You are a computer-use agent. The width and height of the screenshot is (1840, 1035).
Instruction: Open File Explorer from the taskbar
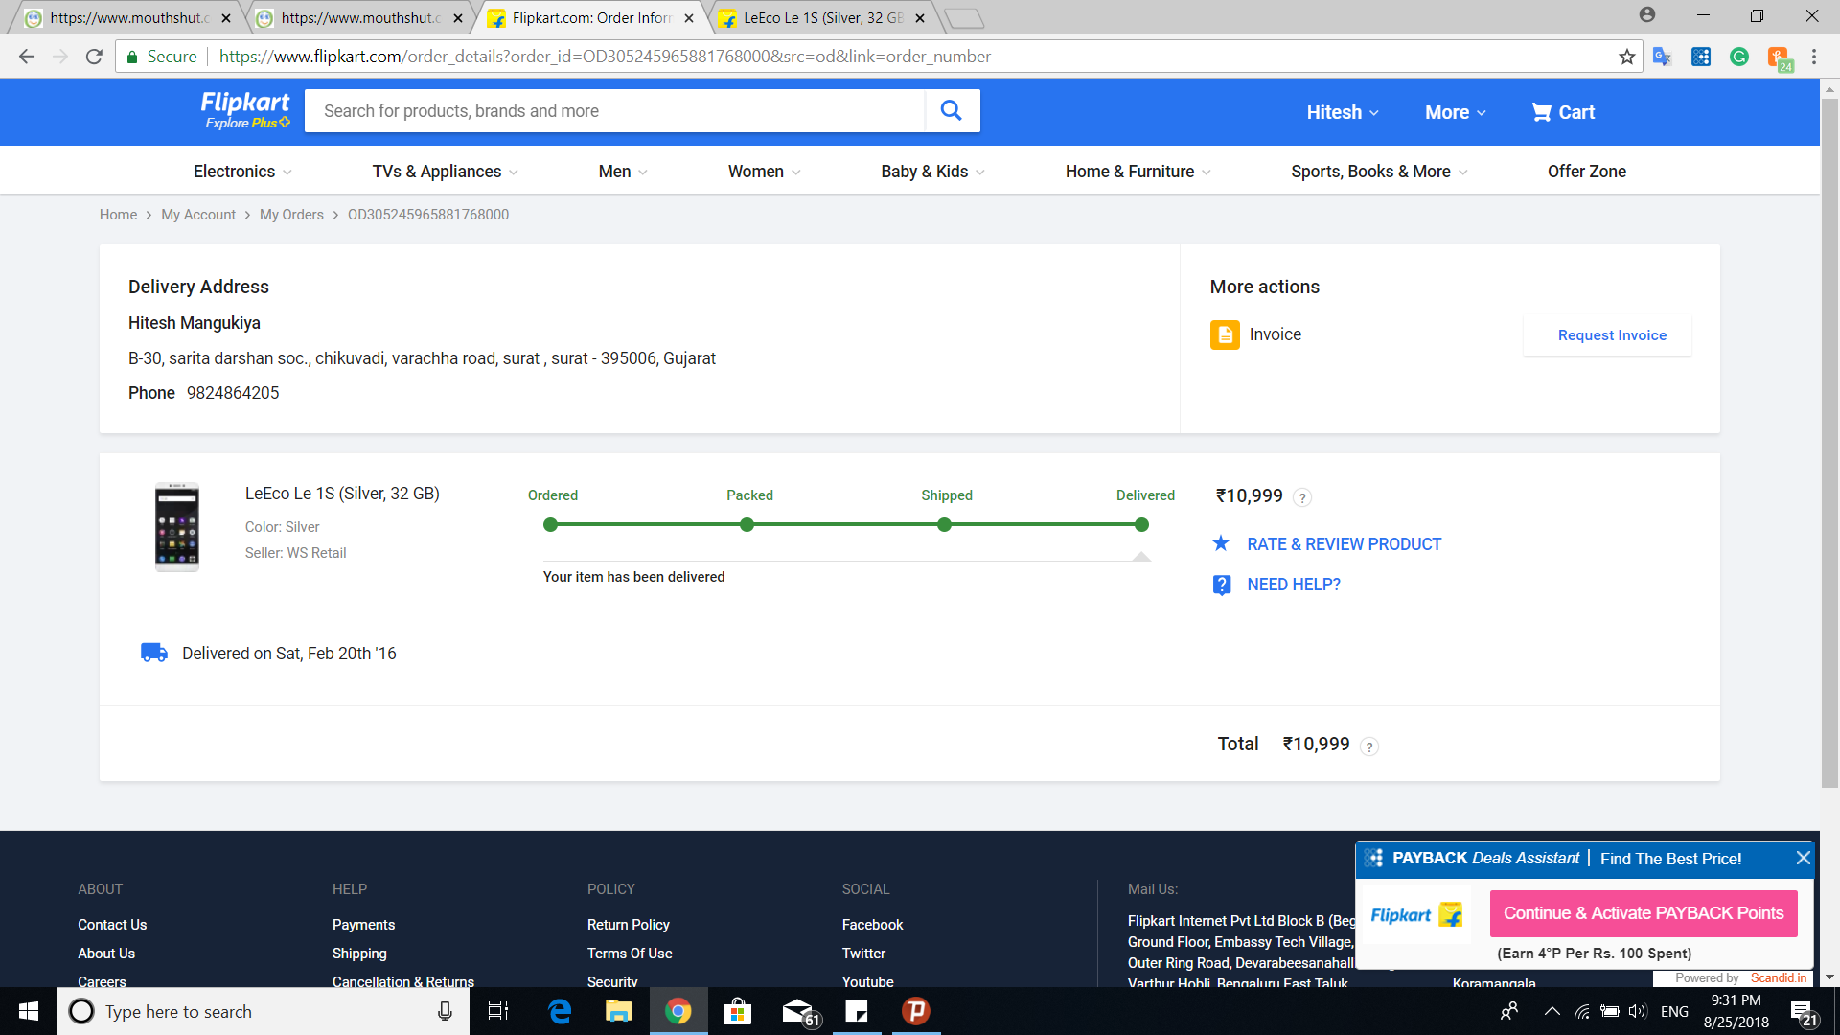pyautogui.click(x=618, y=1011)
